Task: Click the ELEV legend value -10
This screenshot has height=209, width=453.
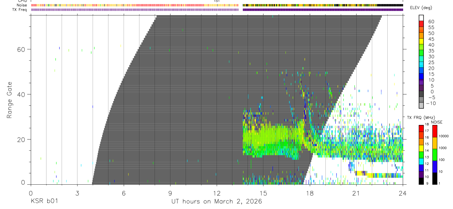Action: 430,103
